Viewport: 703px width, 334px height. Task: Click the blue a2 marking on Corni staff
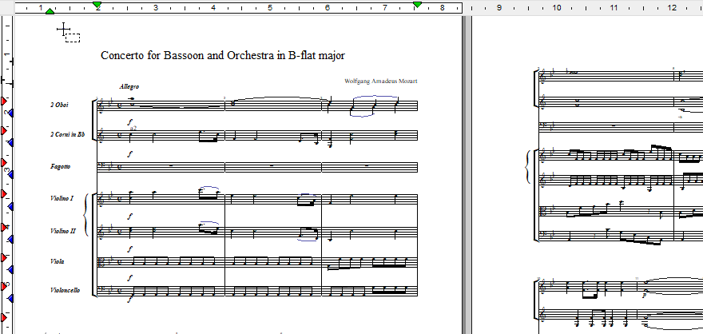point(133,128)
